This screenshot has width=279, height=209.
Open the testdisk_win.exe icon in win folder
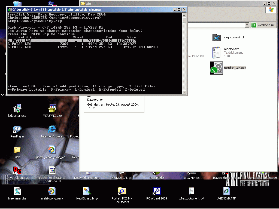(x=216, y=68)
